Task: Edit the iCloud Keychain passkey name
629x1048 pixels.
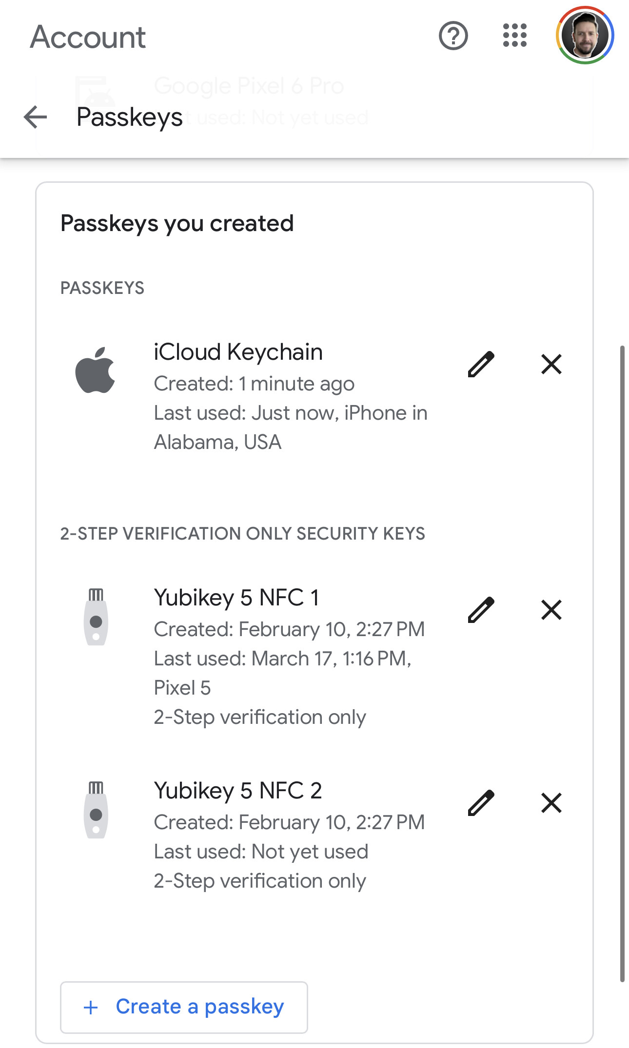Action: pos(481,364)
